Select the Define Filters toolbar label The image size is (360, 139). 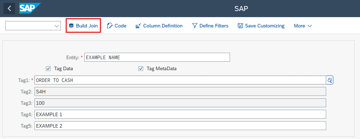pyautogui.click(x=214, y=26)
